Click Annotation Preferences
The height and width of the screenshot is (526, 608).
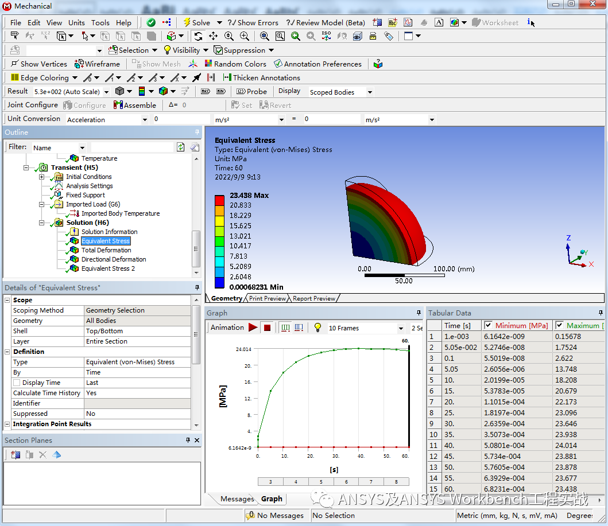point(317,64)
